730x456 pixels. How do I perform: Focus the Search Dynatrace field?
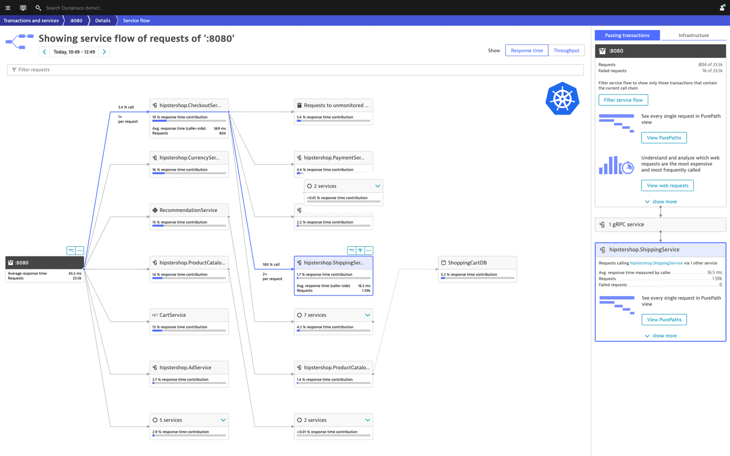74,8
